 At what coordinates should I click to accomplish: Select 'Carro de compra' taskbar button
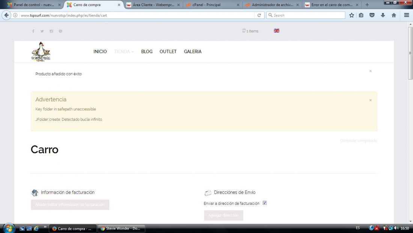(x=74, y=228)
